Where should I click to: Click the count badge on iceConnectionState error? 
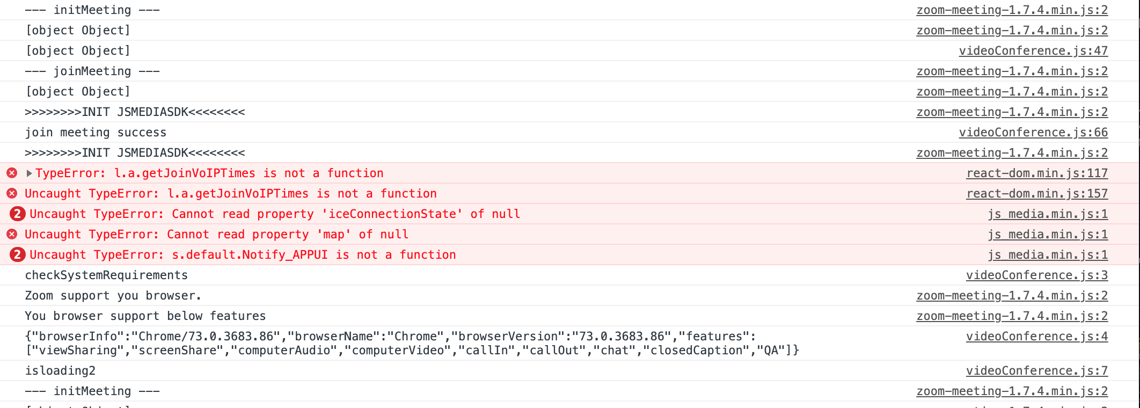(18, 214)
